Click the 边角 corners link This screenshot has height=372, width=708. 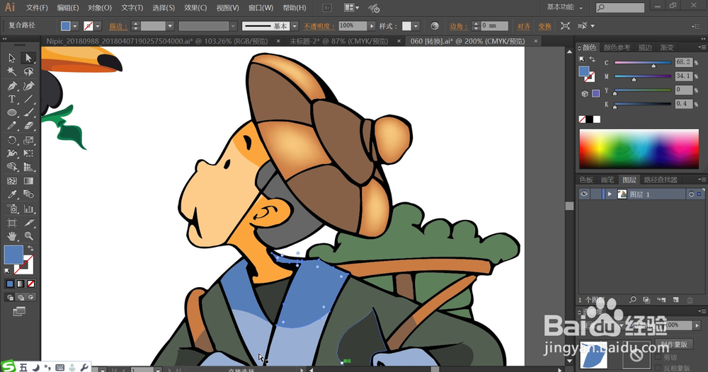point(458,27)
